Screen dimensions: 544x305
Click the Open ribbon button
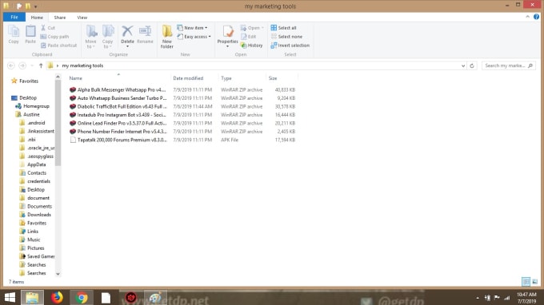tap(252, 28)
